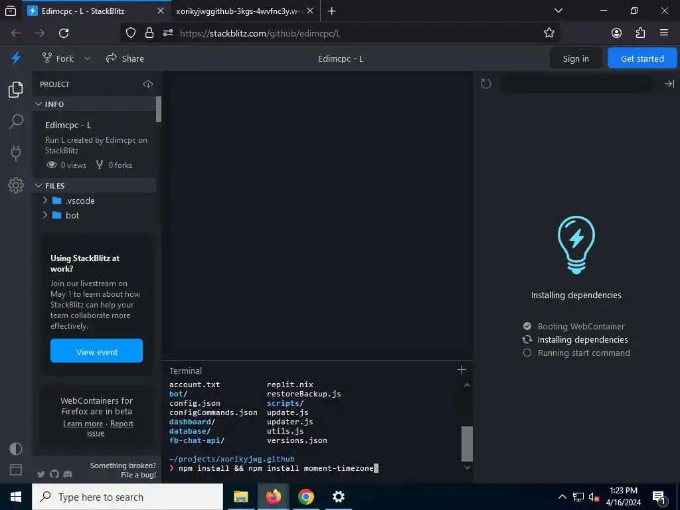Reload the preview with refresh icon

pos(486,84)
